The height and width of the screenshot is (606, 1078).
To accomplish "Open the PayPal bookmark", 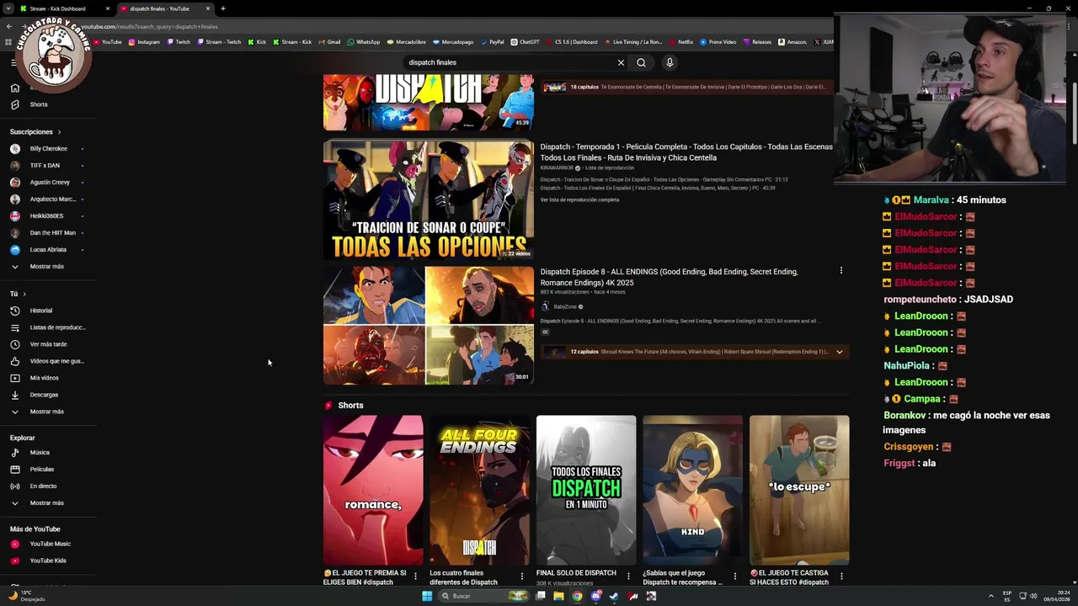I will [x=492, y=42].
